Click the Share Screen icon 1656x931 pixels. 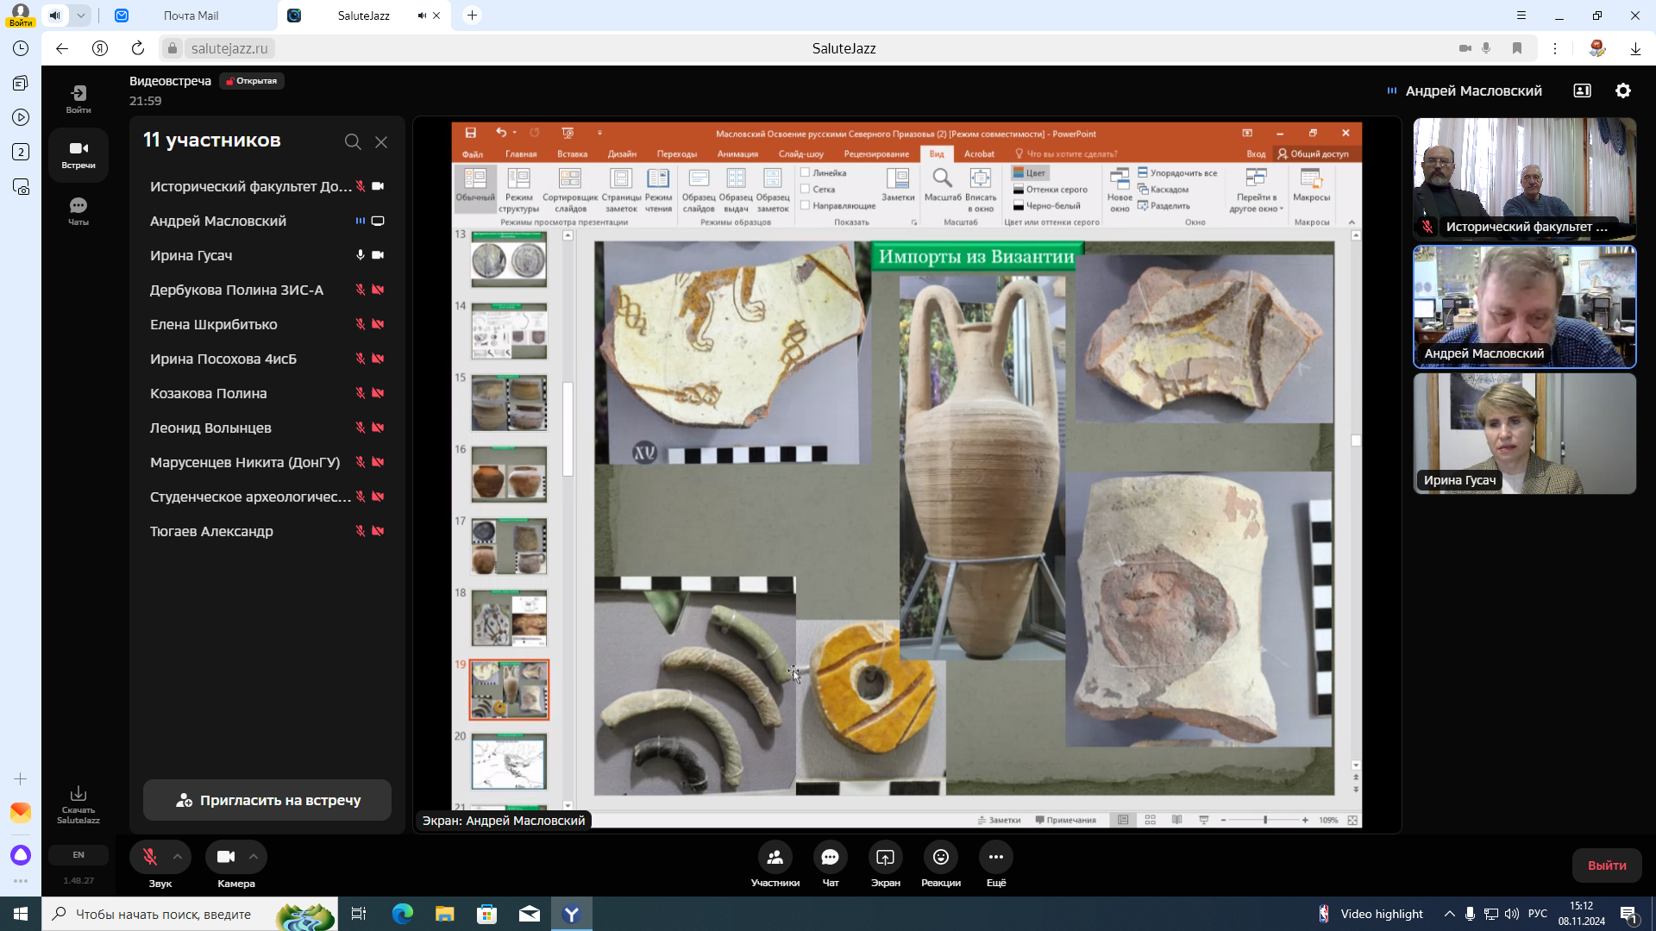[x=885, y=857]
